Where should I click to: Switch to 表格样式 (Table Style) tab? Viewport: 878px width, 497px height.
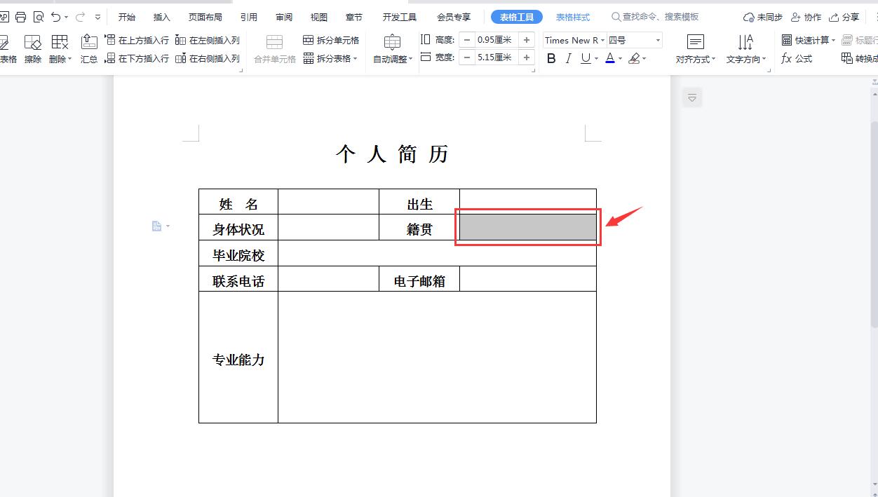pyautogui.click(x=573, y=17)
